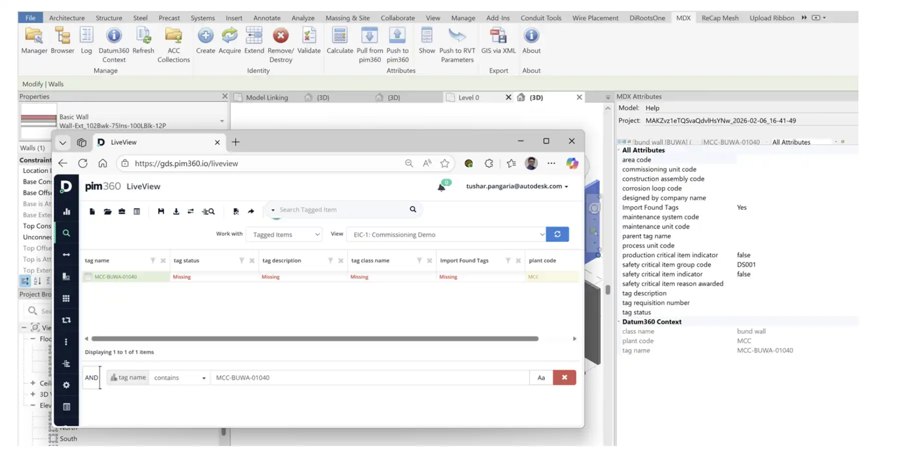Select the Push to pim360 tool
Image resolution: width=920 pixels, height=468 pixels.
397,42
